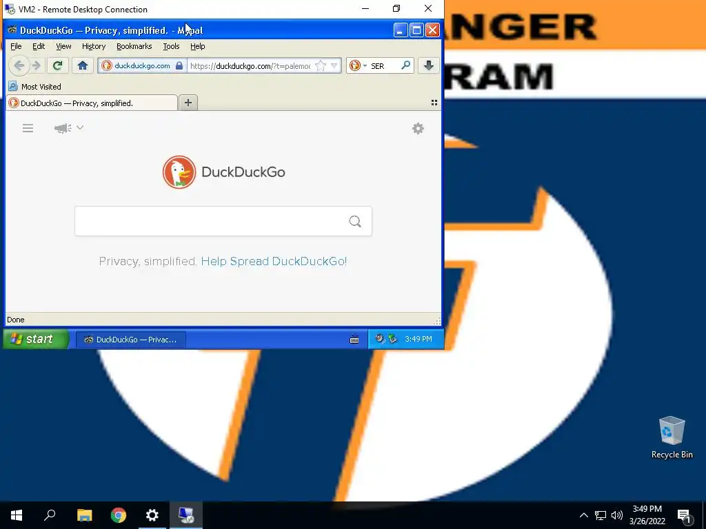Viewport: 706px width, 529px height.
Task: Open the Most Visited bookmarks folder
Action: pos(34,86)
